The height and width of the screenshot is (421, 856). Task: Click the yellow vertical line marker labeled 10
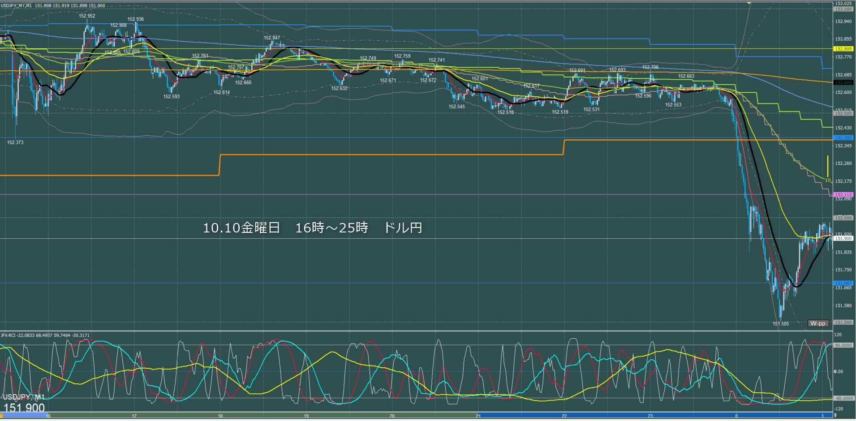pyautogui.click(x=827, y=167)
